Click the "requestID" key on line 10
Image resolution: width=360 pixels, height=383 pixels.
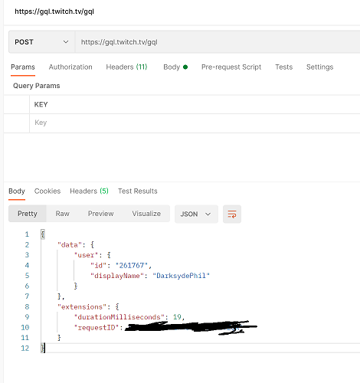coord(97,327)
